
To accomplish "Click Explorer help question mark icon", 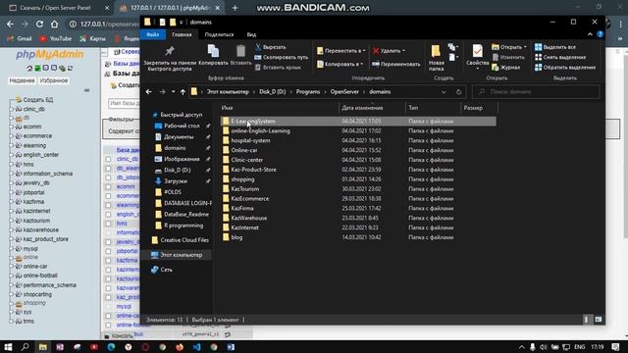I will (600, 34).
